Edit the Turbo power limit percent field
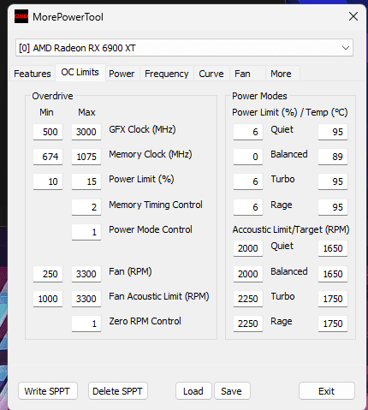The width and height of the screenshot is (368, 410). click(x=248, y=181)
